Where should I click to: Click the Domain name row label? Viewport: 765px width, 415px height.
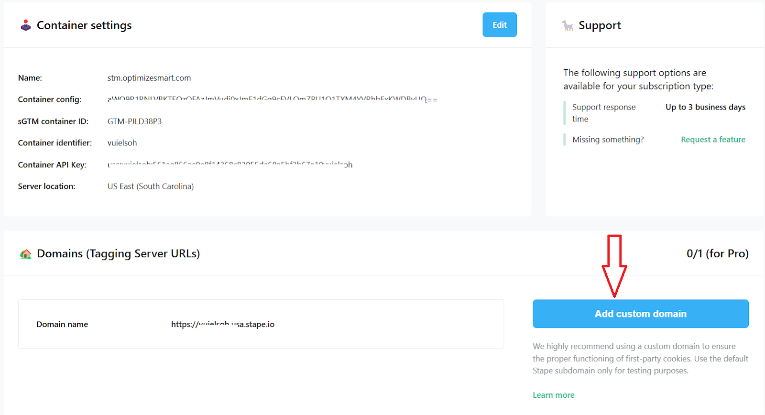(x=62, y=324)
